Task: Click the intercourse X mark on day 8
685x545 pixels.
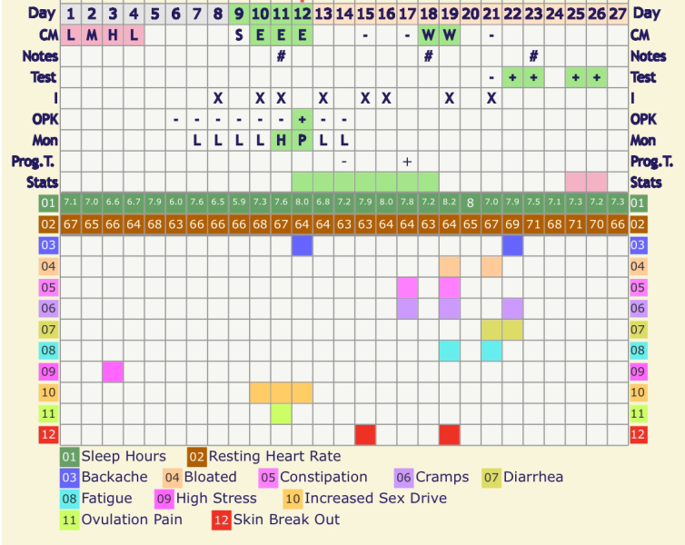Action: (x=218, y=98)
